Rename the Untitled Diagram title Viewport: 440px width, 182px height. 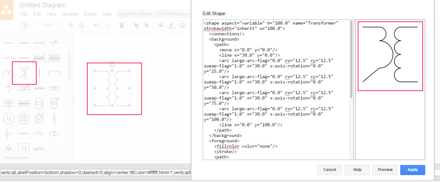pos(42,5)
